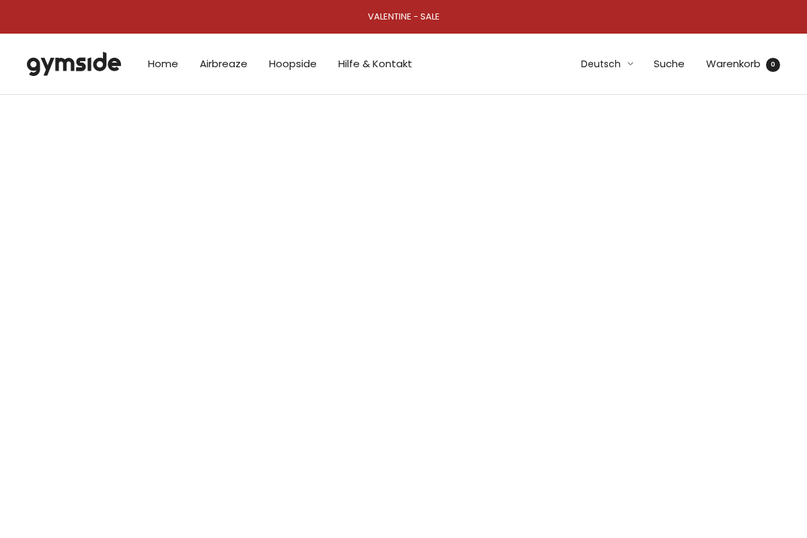Return home via the gymside wordmark
The height and width of the screenshot is (538, 807).
[74, 64]
